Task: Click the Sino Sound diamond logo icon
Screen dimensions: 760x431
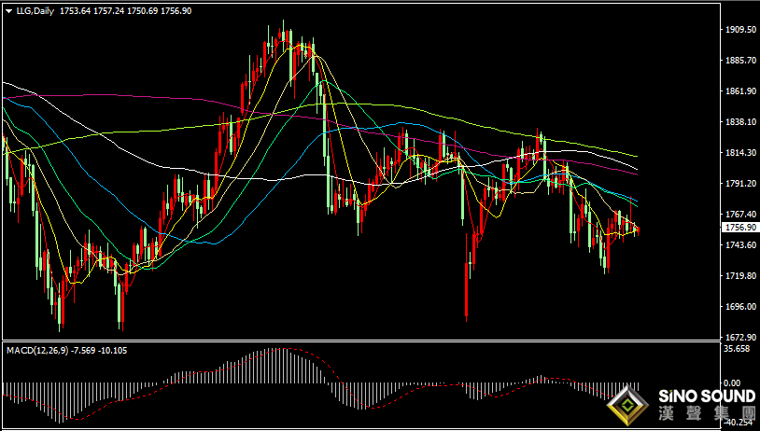Action: pyautogui.click(x=627, y=406)
